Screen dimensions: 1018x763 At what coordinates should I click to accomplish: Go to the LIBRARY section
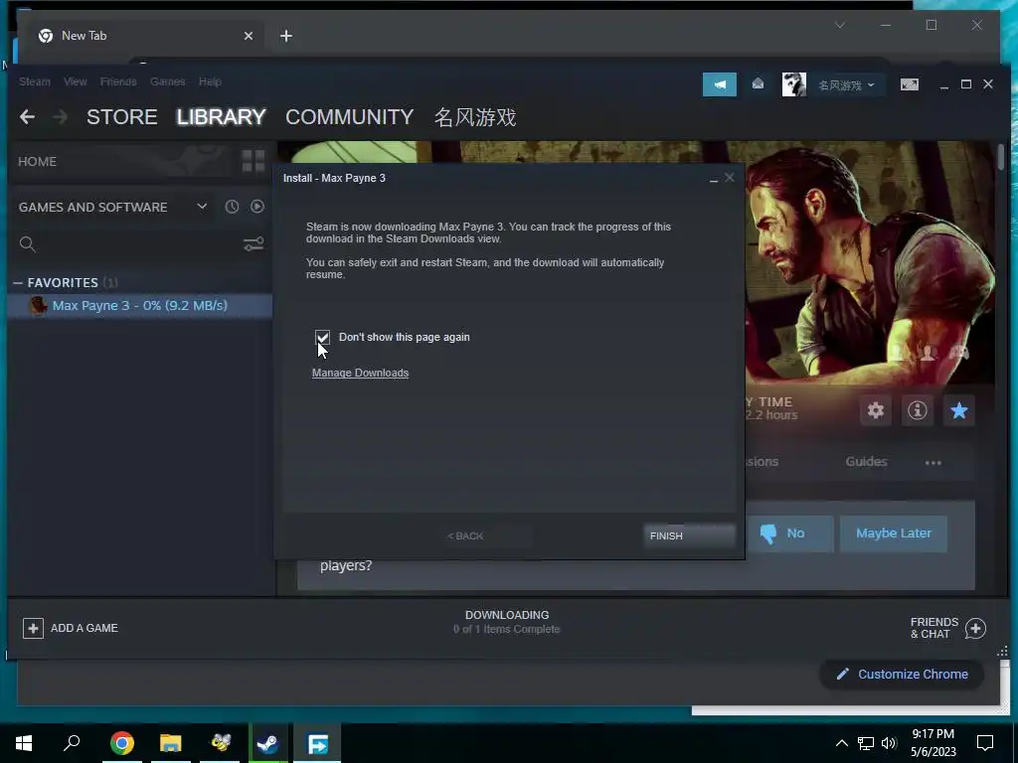tap(221, 117)
